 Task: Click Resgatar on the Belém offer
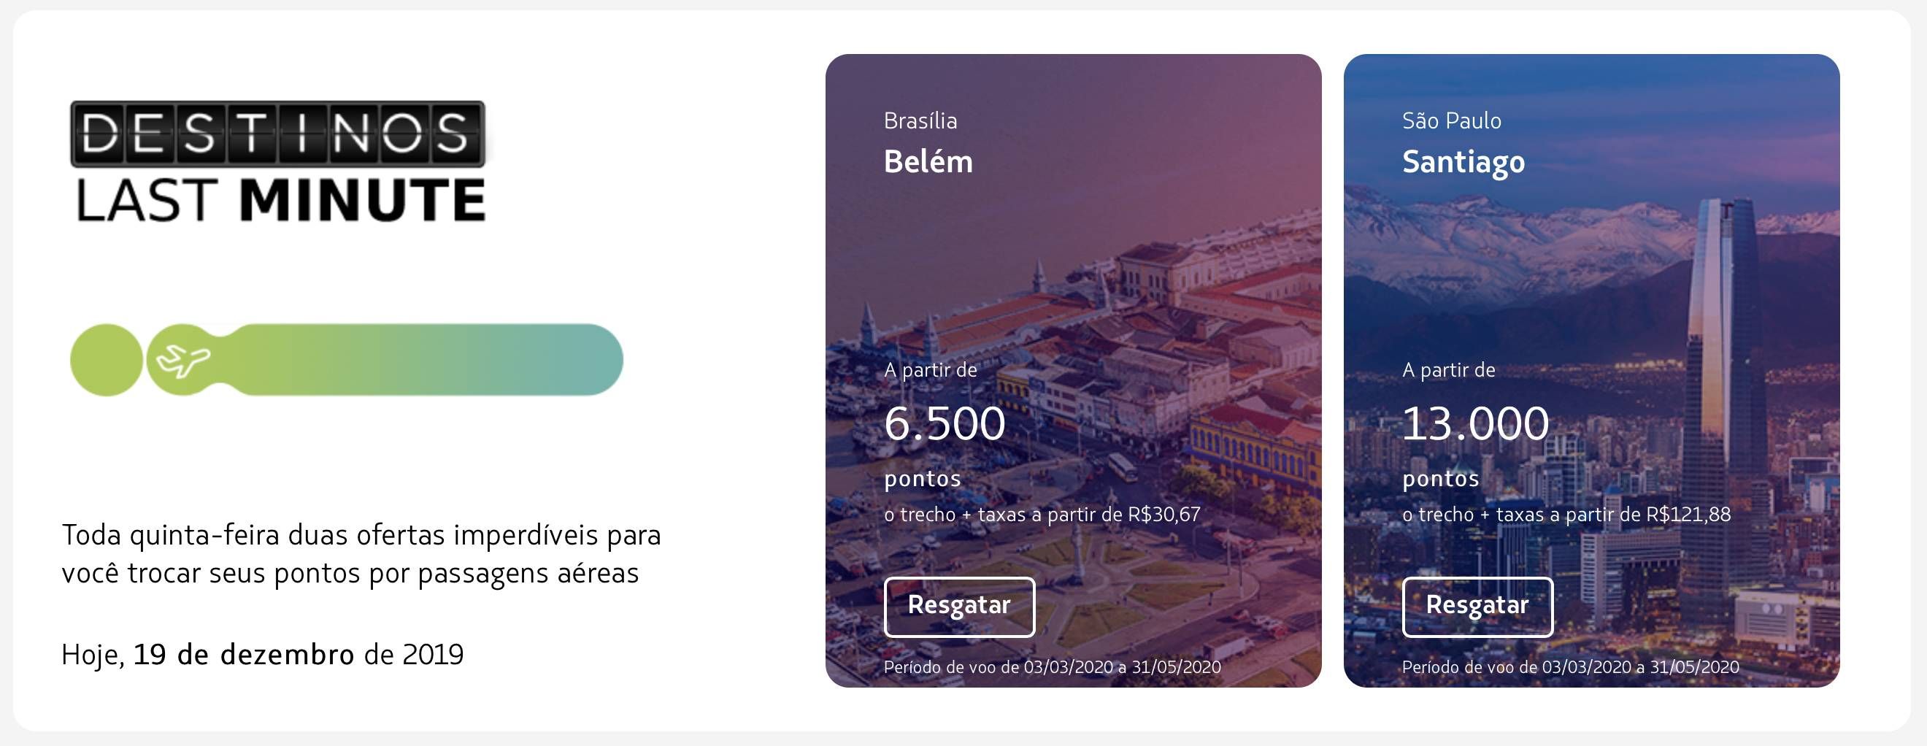pyautogui.click(x=959, y=606)
